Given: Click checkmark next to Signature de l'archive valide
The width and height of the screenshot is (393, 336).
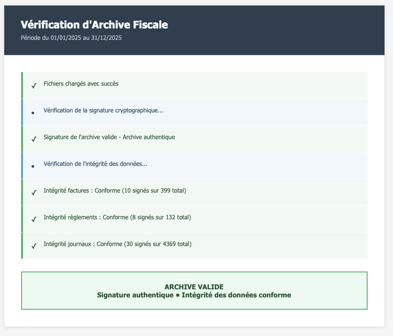Looking at the screenshot, I should coord(34,140).
